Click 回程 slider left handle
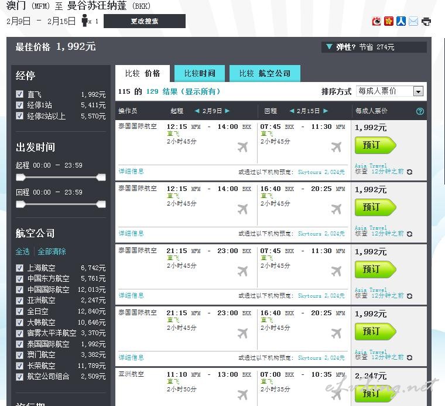 click(20, 204)
